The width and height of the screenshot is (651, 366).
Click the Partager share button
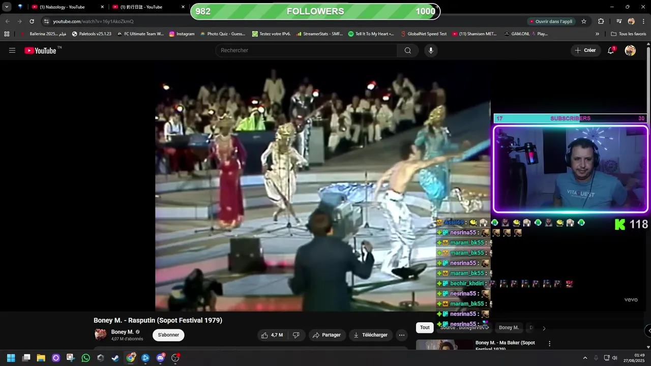(x=327, y=335)
